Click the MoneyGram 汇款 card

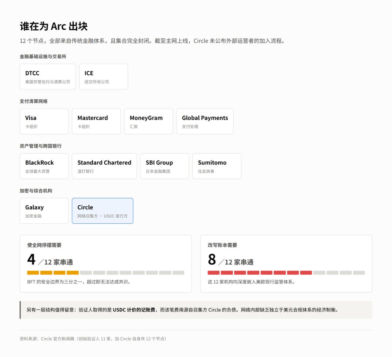coord(148,121)
